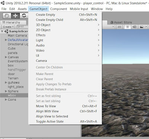Open the Component menu

(x=58, y=9)
